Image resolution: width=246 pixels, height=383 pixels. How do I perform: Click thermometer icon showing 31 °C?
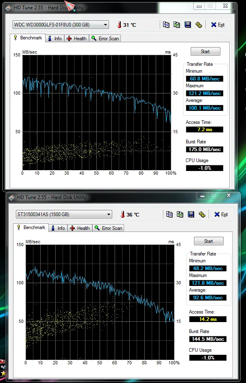point(119,25)
